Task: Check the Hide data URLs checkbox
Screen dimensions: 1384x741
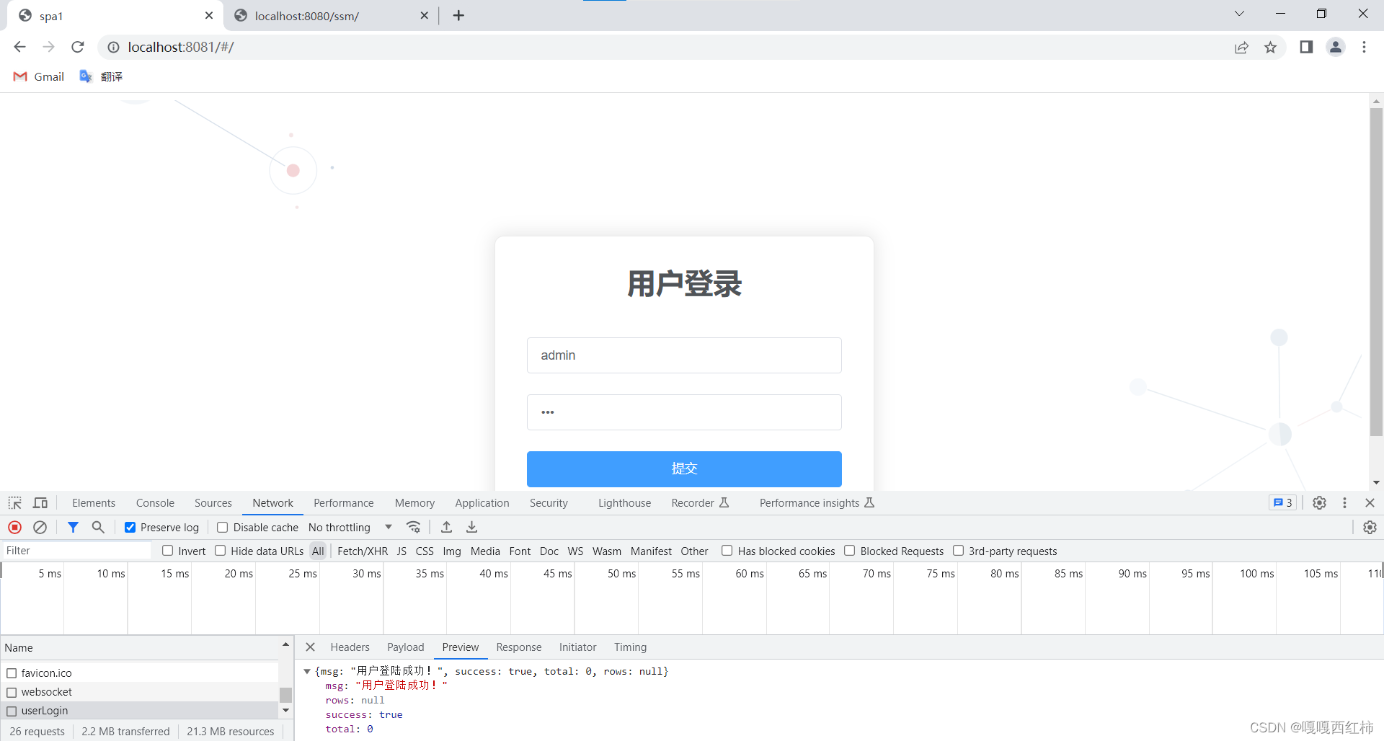Action: point(220,551)
